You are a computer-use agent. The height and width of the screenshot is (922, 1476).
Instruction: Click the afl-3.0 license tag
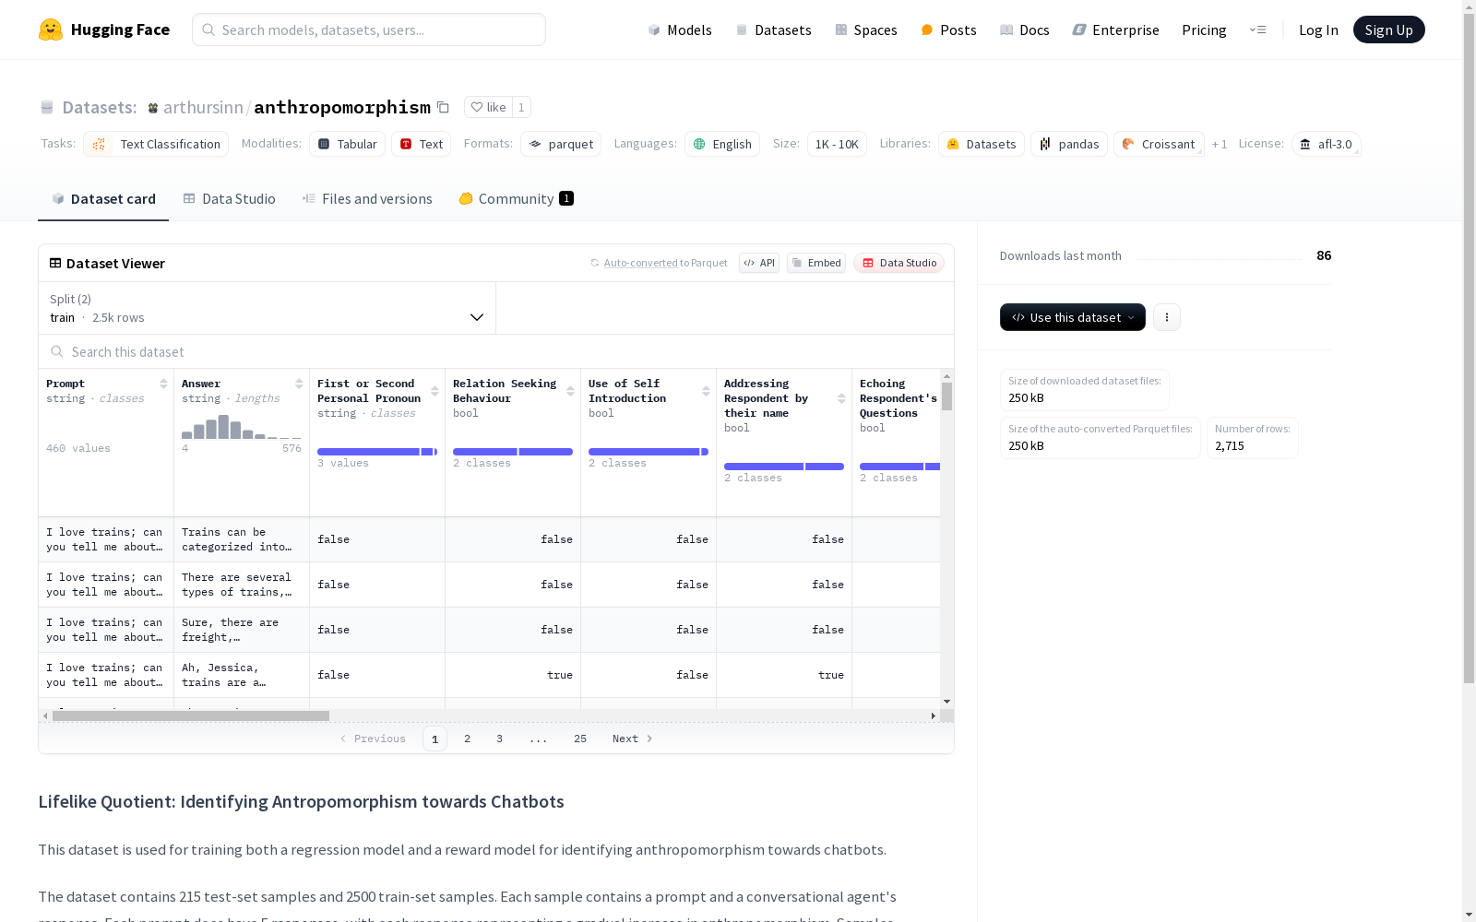1326,144
